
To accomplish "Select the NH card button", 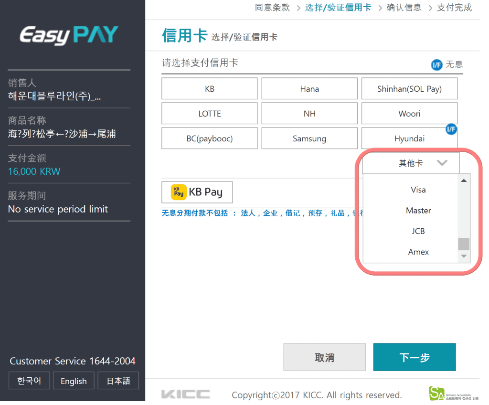I will tap(309, 114).
